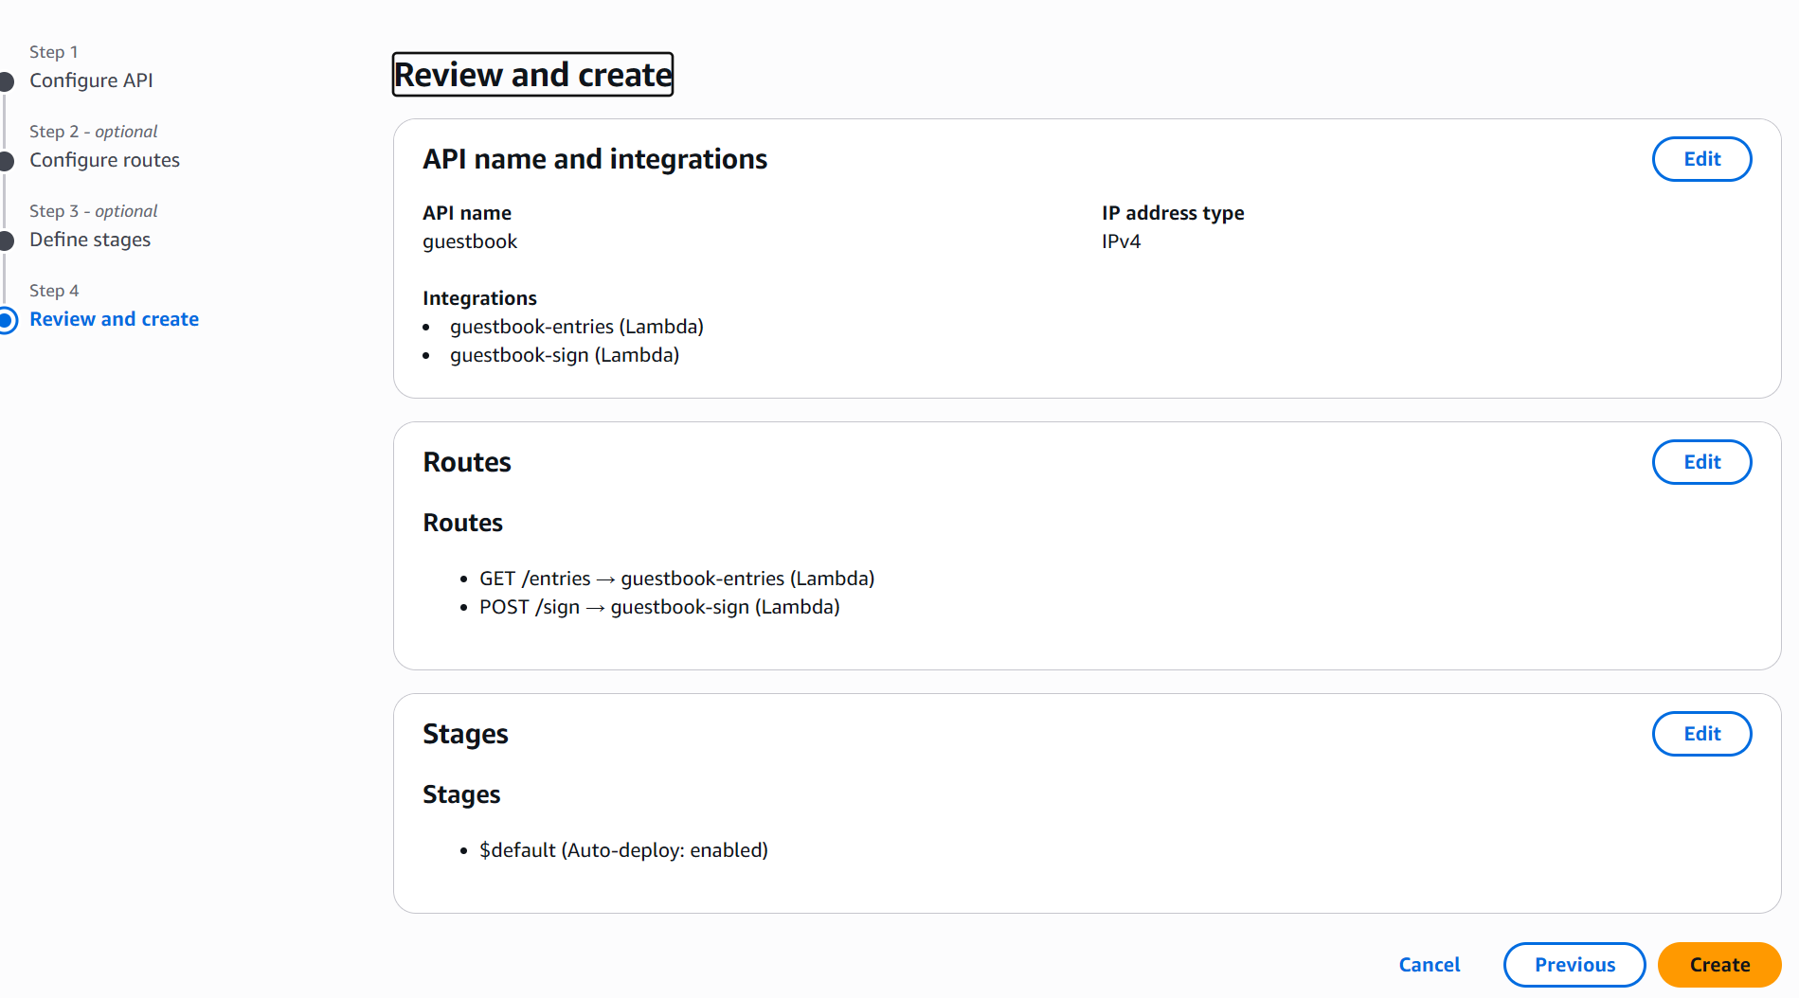Click the IPv4 address type value

click(1121, 241)
